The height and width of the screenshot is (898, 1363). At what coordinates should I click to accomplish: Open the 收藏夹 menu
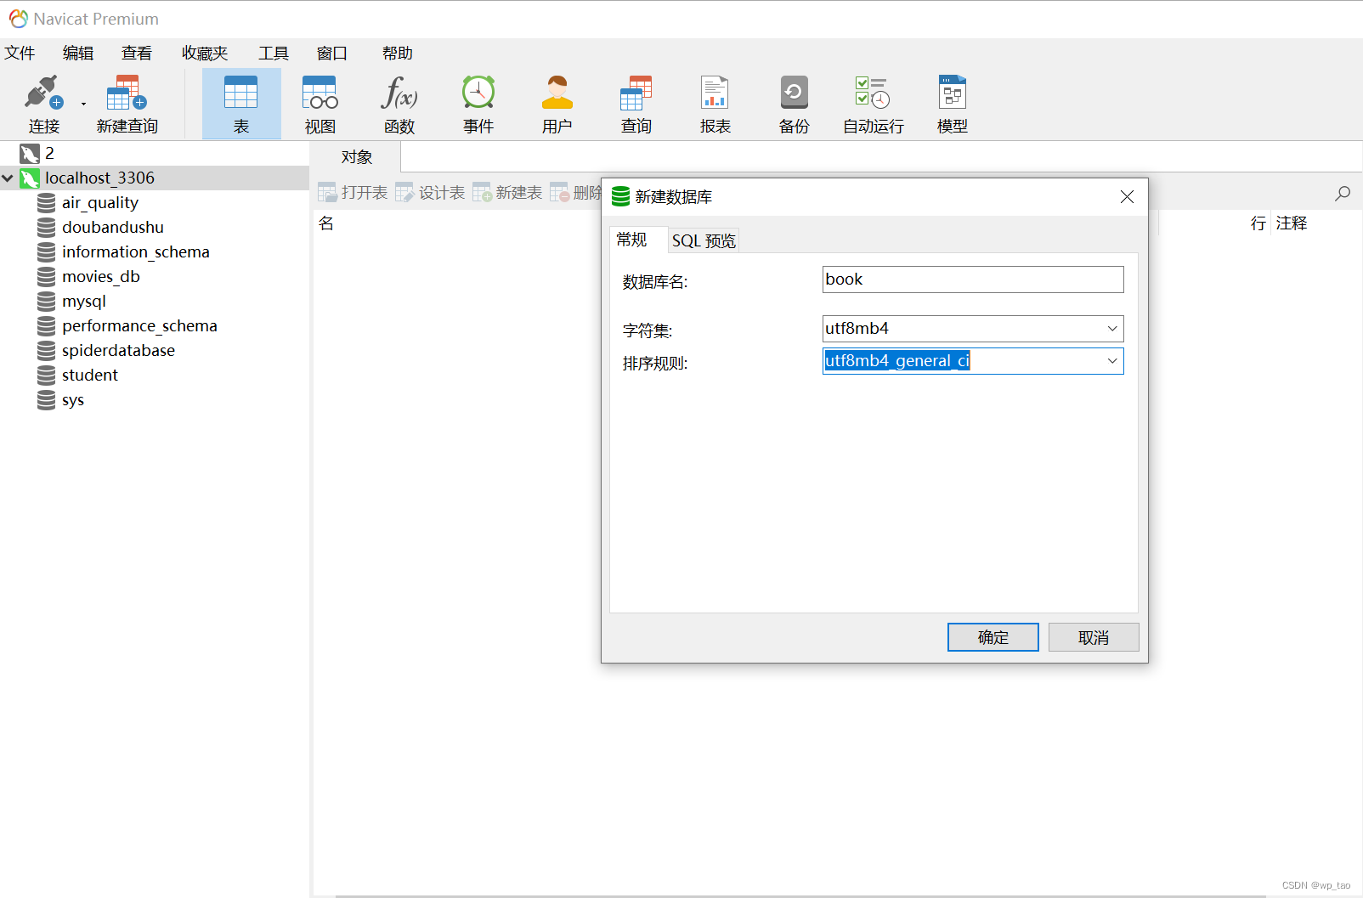click(205, 53)
